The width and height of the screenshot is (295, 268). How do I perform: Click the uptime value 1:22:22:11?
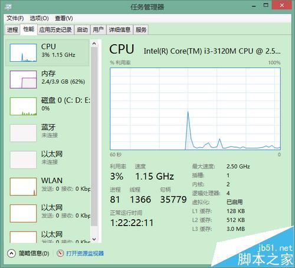132,223
